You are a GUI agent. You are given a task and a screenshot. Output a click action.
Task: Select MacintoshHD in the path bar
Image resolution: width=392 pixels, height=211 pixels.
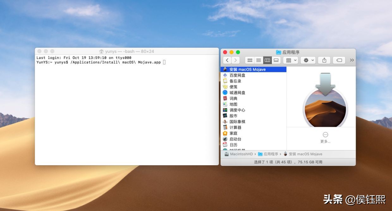242,154
